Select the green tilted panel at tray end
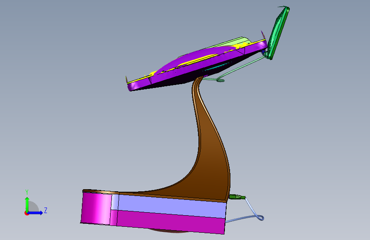 pos(278,33)
